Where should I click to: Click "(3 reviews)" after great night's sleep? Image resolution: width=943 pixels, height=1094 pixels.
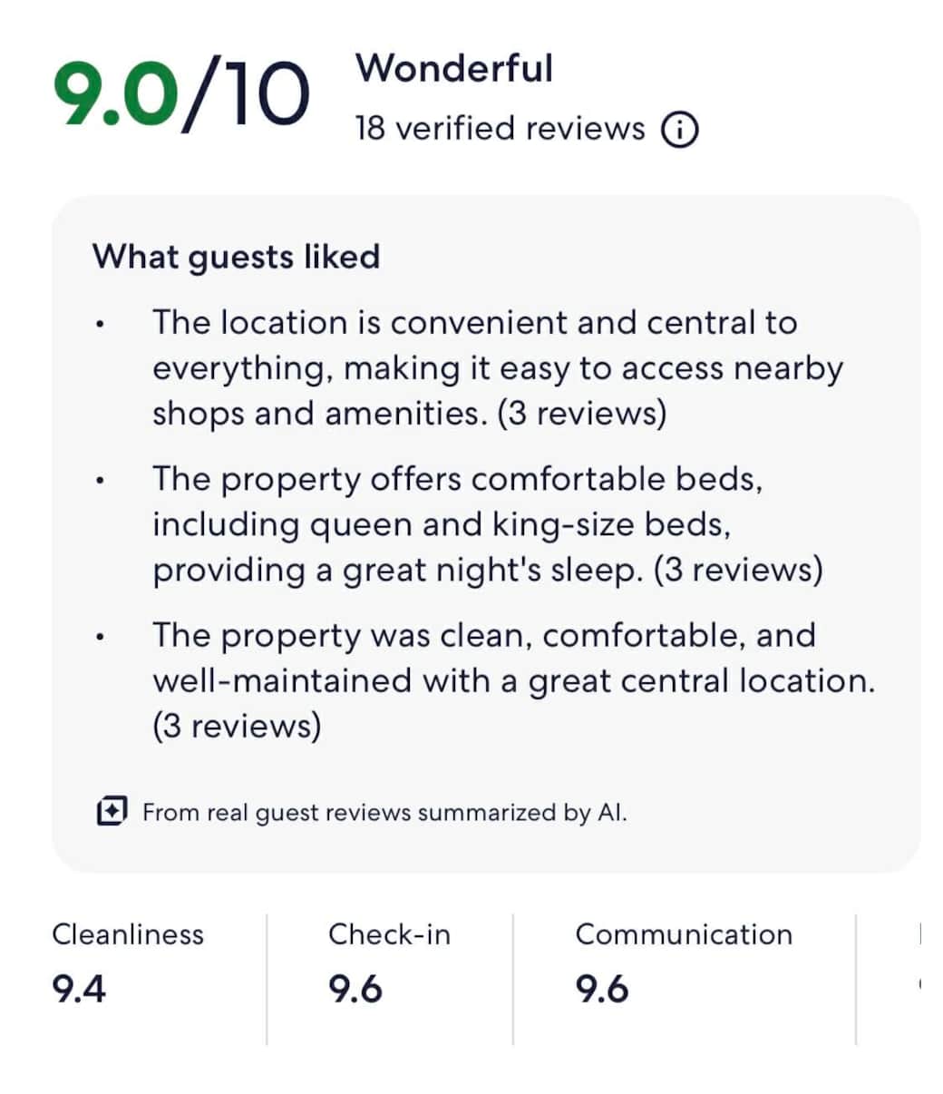(737, 571)
